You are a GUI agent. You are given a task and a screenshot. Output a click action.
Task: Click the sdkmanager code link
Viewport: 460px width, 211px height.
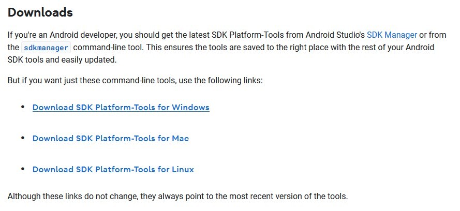[x=46, y=48]
